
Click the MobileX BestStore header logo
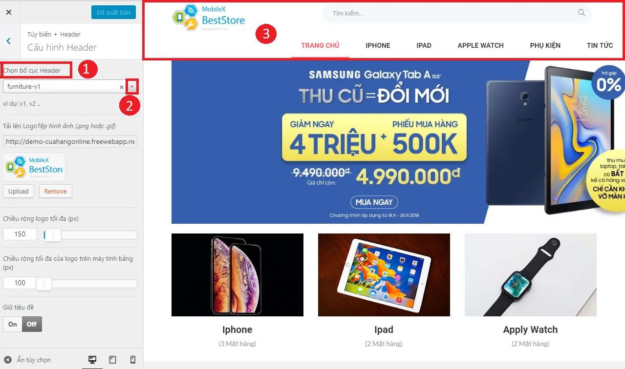(209, 18)
